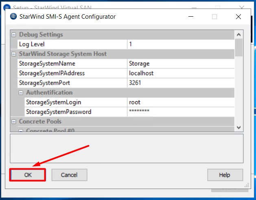Select the StorageSystemPort value 3261
This screenshot has width=256, height=200.
(x=180, y=83)
